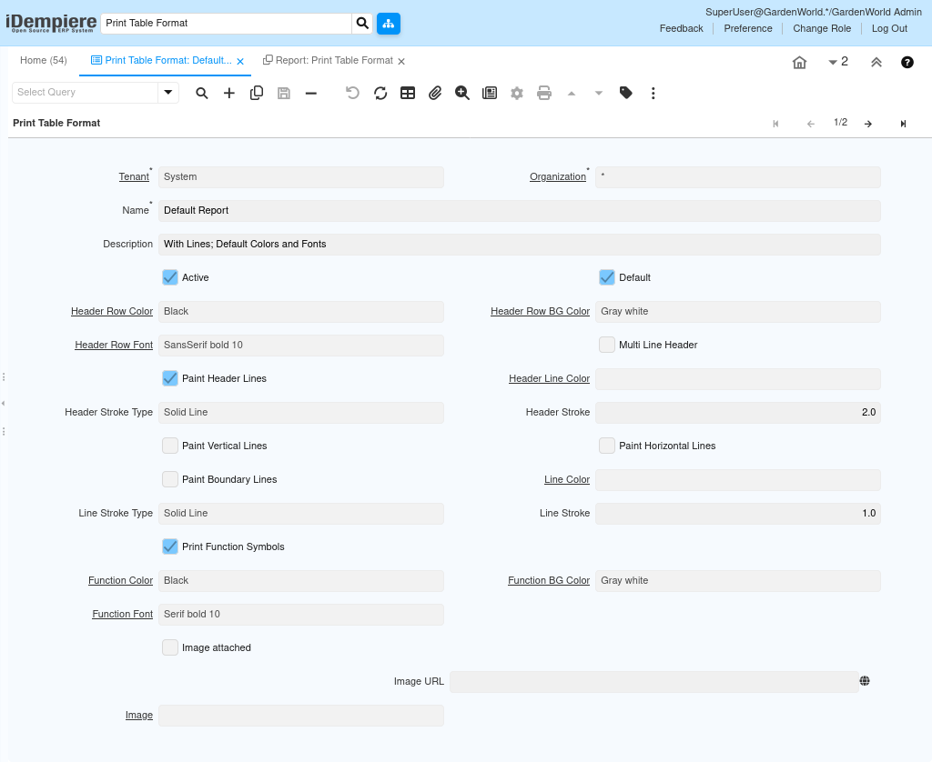Open Image URL globe icon
932x762 pixels.
tap(865, 681)
